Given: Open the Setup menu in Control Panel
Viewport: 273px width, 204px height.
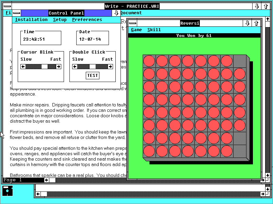Looking at the screenshot, I should point(60,20).
